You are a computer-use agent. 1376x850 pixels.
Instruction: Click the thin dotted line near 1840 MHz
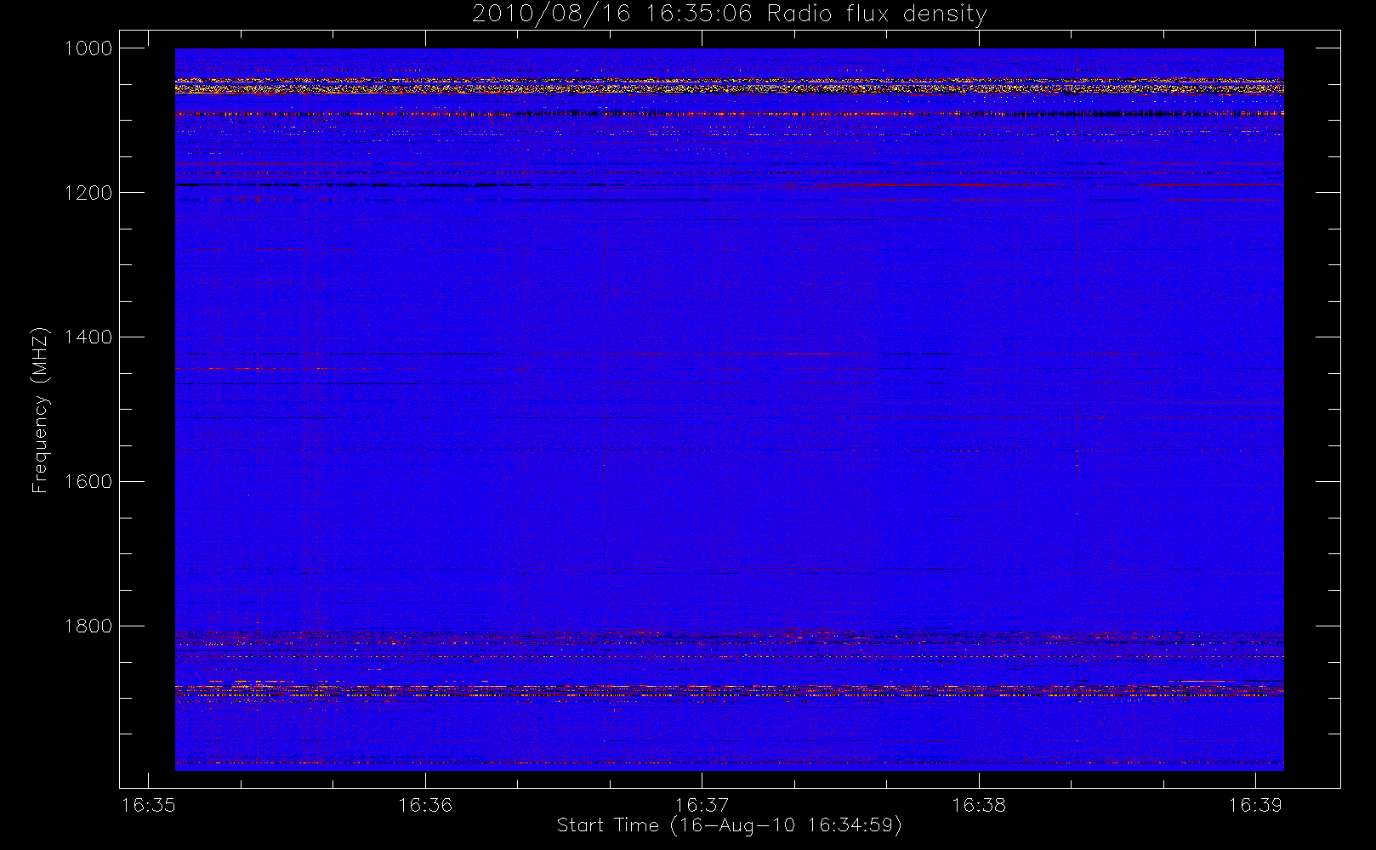729,656
